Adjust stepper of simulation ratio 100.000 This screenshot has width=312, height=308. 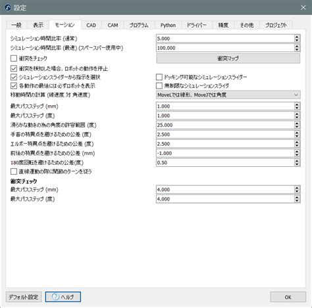tap(297, 48)
